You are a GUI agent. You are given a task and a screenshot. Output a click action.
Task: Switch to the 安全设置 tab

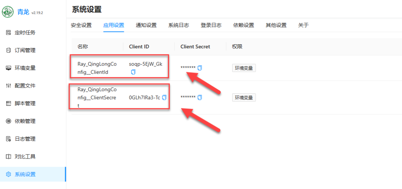81,25
